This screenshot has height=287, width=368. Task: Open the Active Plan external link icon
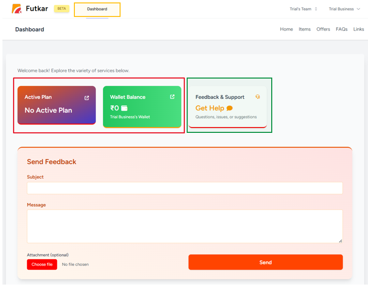[x=87, y=98]
